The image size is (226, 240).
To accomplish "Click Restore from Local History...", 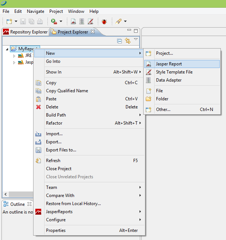I will (89, 204).
